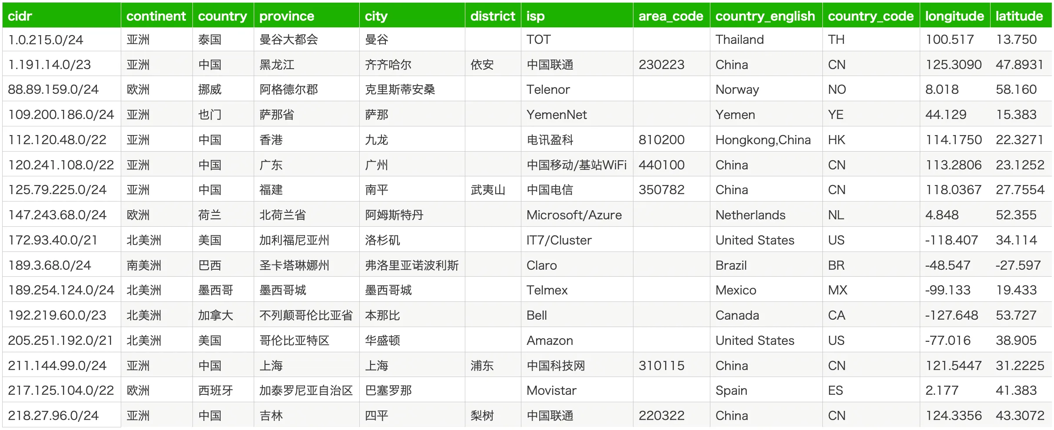Click the longitude value -118.407
The image size is (1054, 430).
tap(955, 240)
